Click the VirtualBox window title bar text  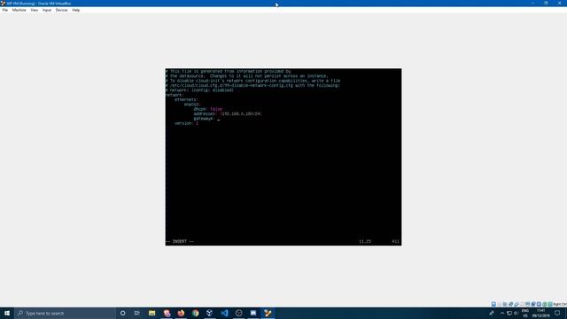(x=39, y=4)
